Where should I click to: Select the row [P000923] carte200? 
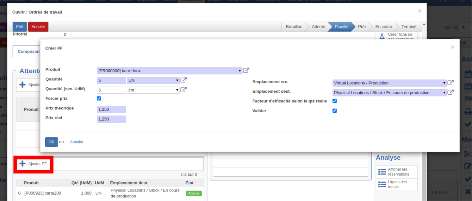[110, 193]
